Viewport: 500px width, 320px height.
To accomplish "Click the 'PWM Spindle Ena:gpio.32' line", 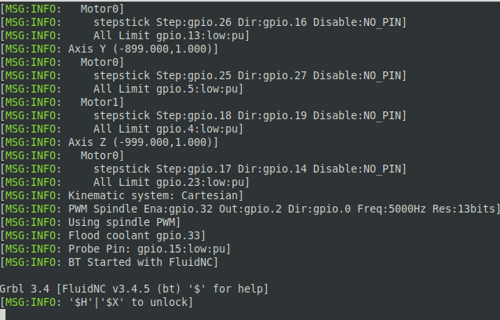I will (x=250, y=209).
